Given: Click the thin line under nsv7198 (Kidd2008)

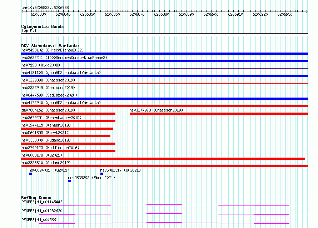Looking at the screenshot, I should 164,68.
